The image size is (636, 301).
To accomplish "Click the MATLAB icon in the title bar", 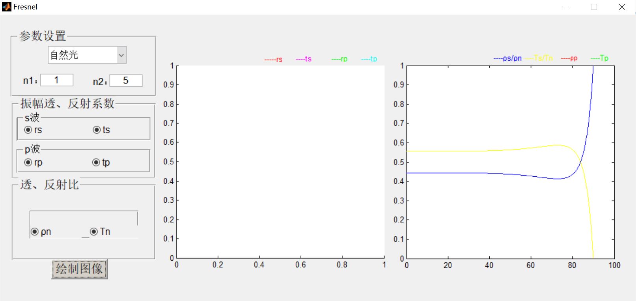I will pos(7,7).
